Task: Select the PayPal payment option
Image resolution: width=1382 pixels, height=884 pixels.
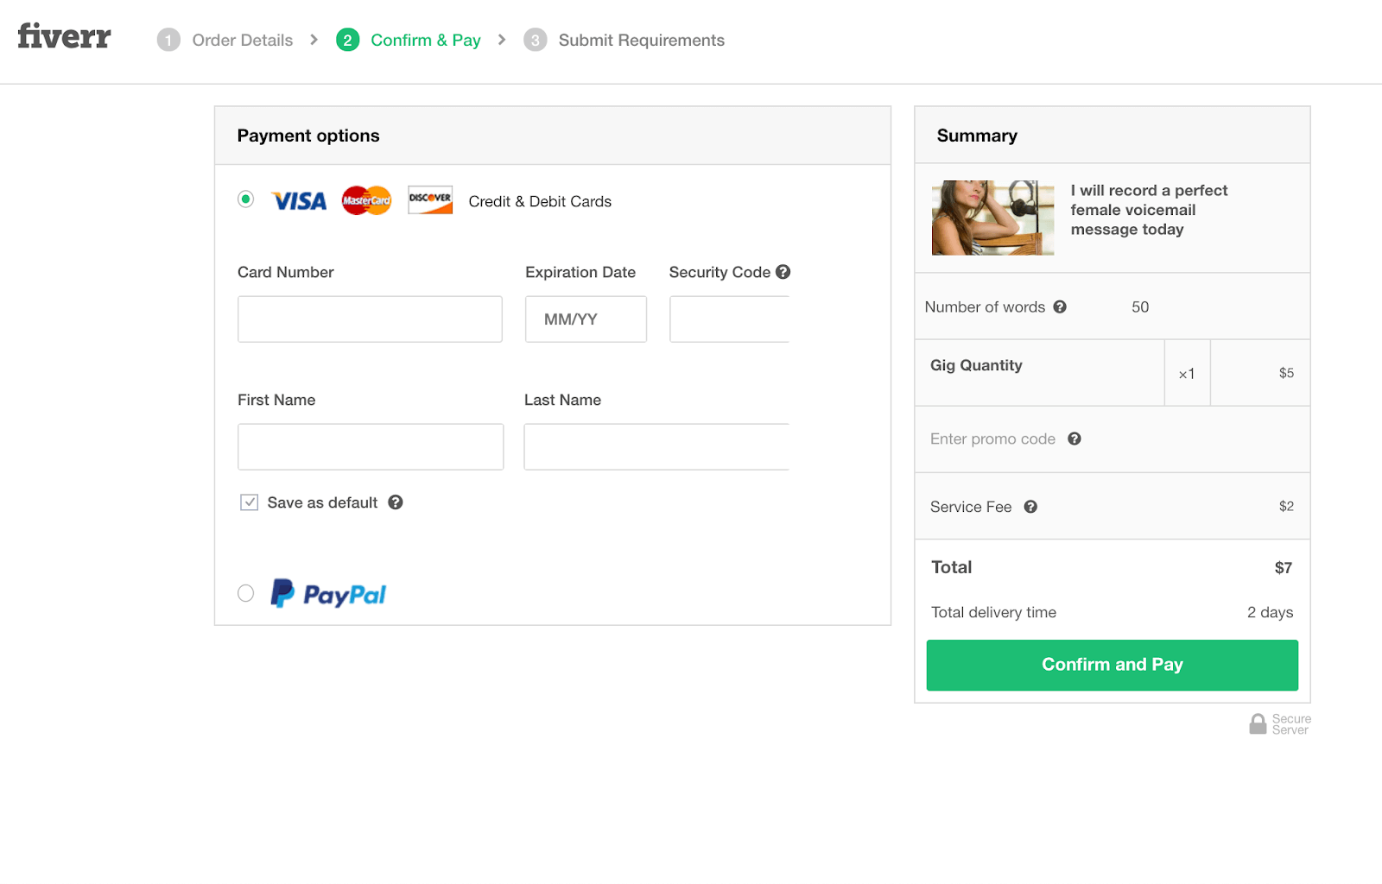Action: tap(245, 593)
